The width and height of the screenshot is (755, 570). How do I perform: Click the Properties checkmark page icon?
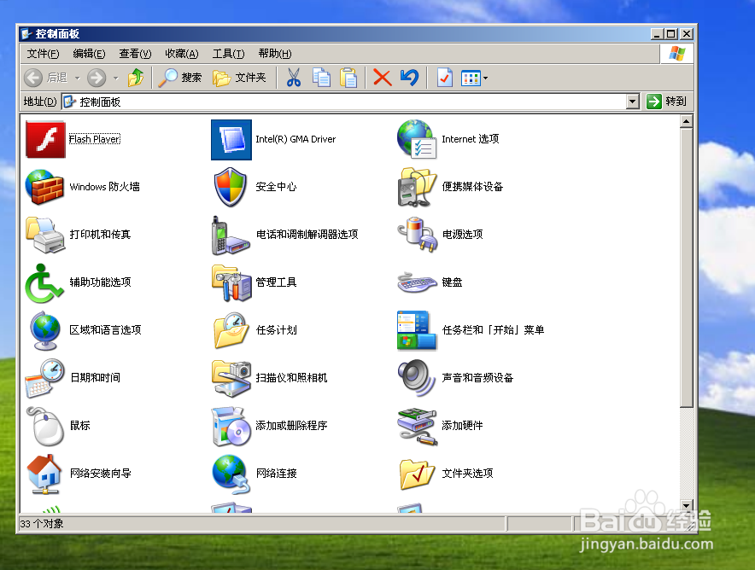[444, 78]
